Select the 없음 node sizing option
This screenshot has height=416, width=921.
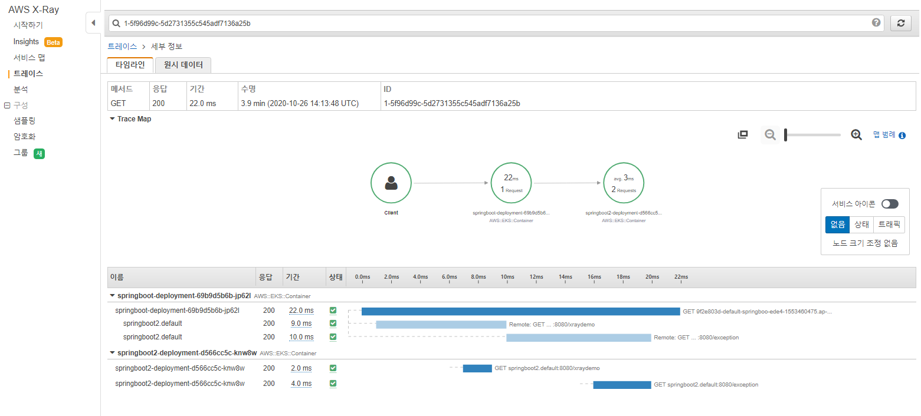[838, 224]
